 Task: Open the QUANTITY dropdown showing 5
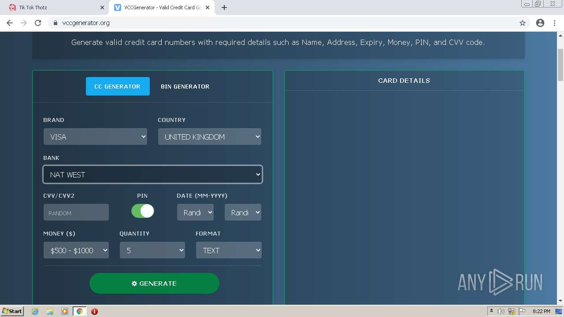[152, 251]
